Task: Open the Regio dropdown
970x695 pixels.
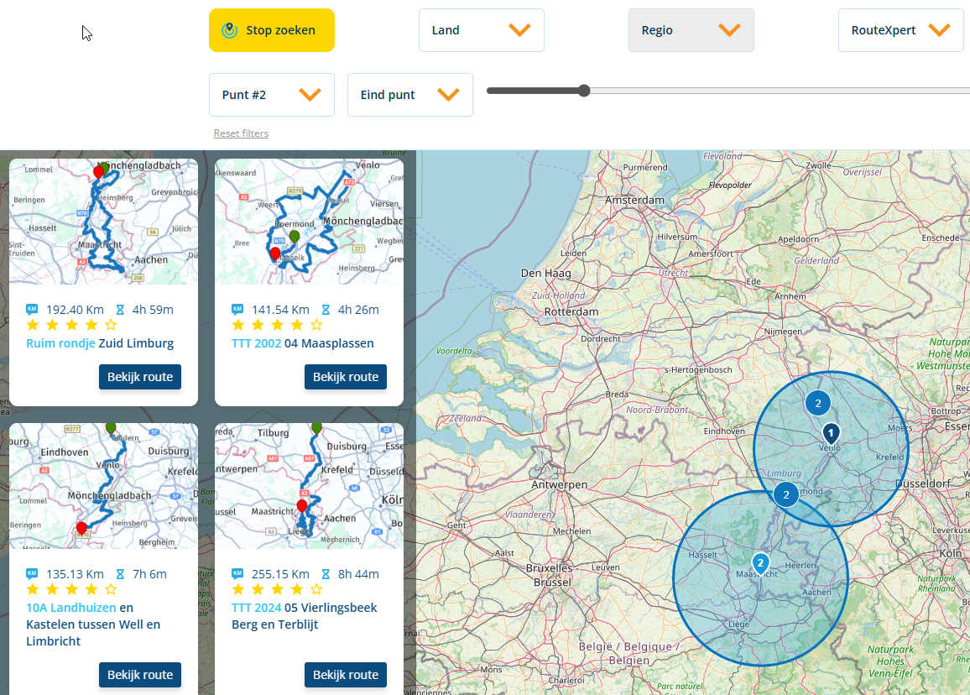Action: [x=691, y=30]
